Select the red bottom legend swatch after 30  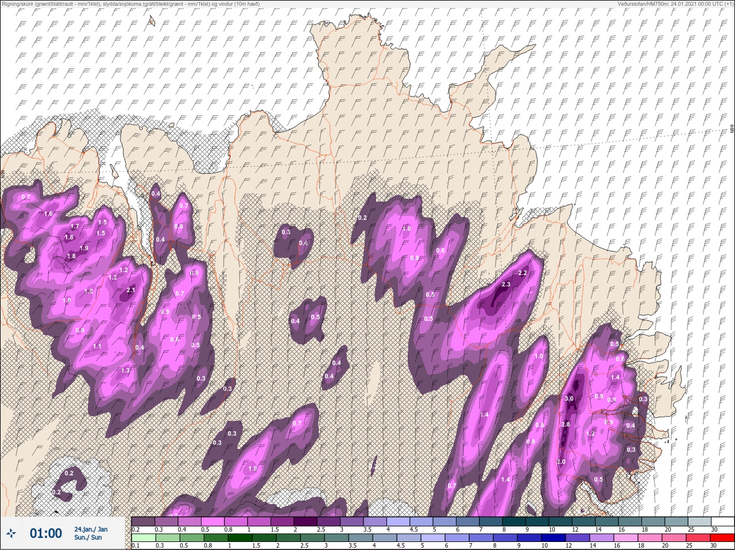pos(722,538)
